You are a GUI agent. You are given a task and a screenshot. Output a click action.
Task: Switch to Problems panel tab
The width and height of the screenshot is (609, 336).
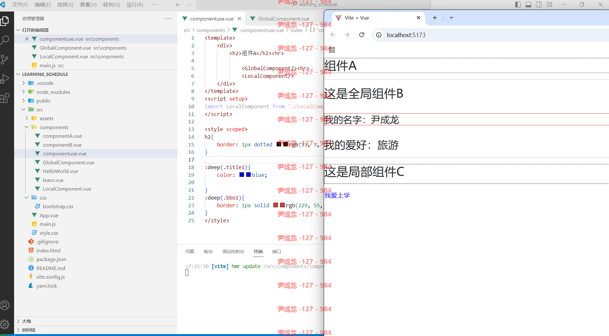tap(190, 251)
